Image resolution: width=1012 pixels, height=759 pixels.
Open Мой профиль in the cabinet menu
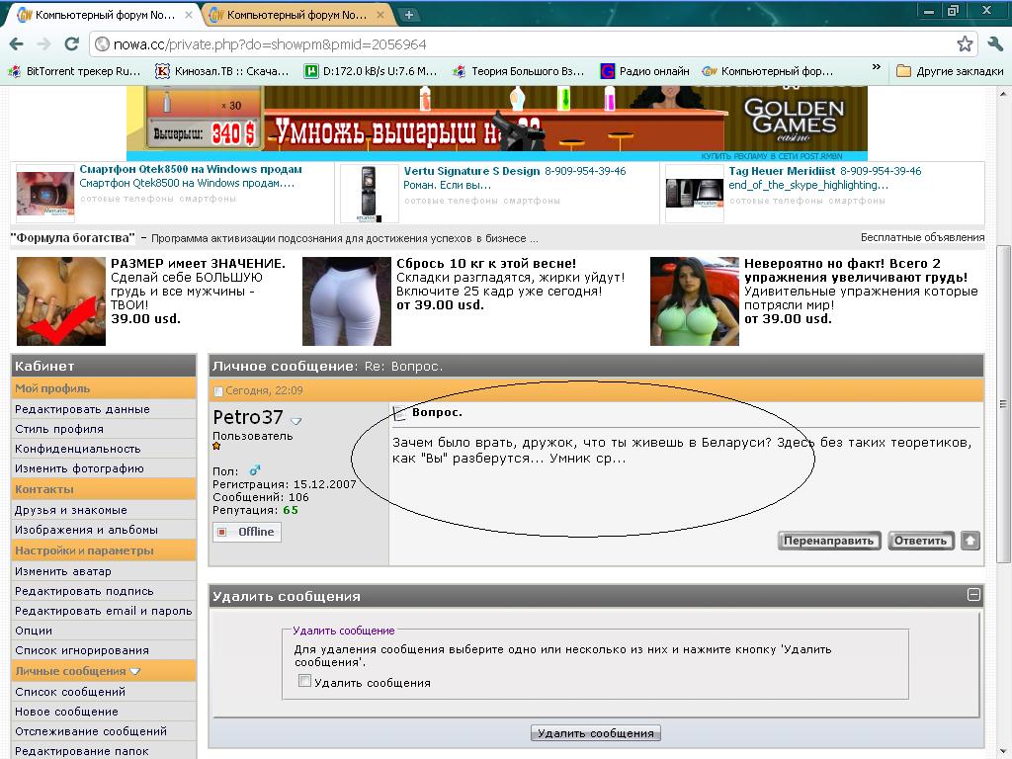52,388
